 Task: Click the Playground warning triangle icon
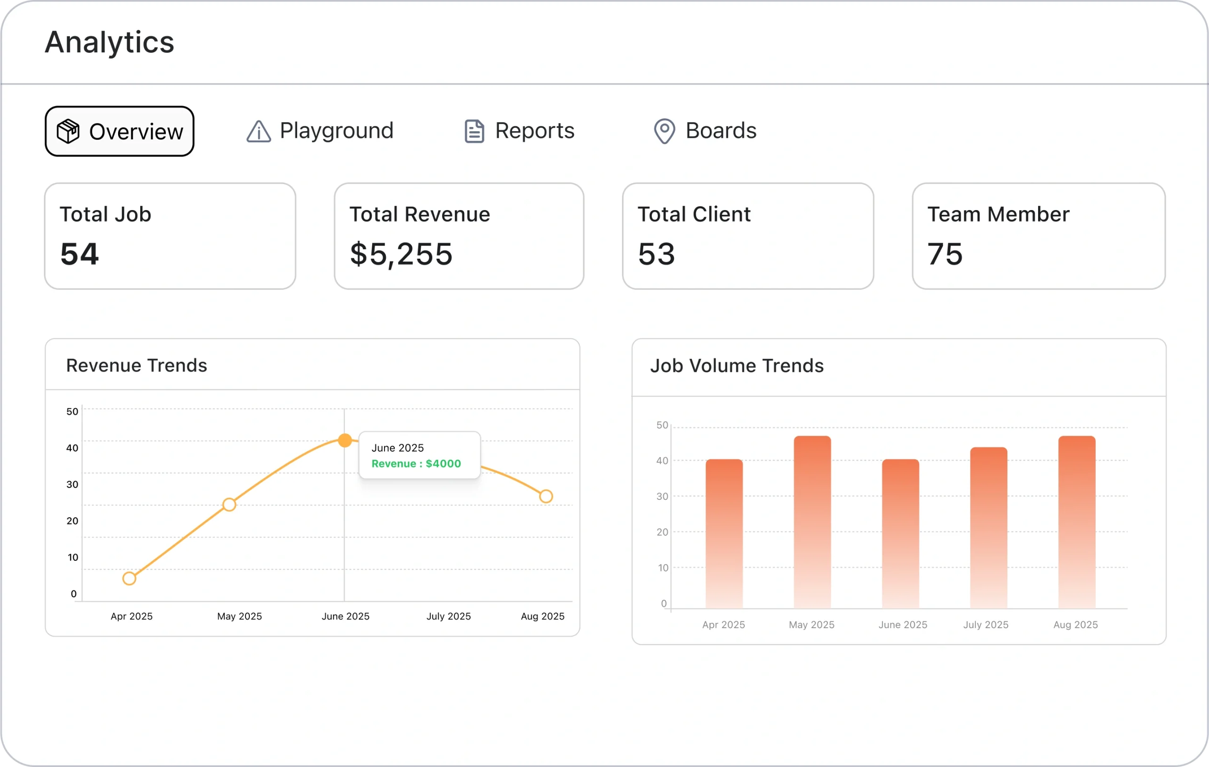pos(259,131)
